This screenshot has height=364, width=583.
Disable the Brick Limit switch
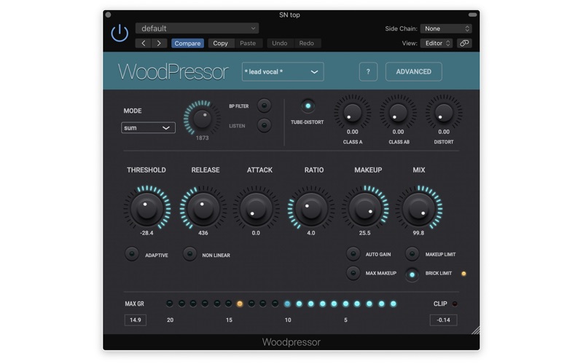[x=412, y=275]
